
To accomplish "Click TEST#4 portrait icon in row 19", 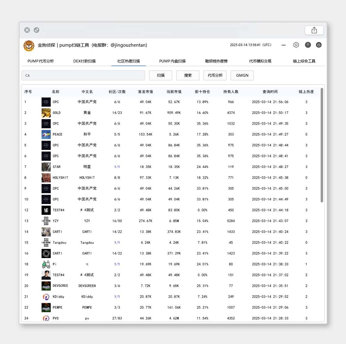I will pos(46,275).
